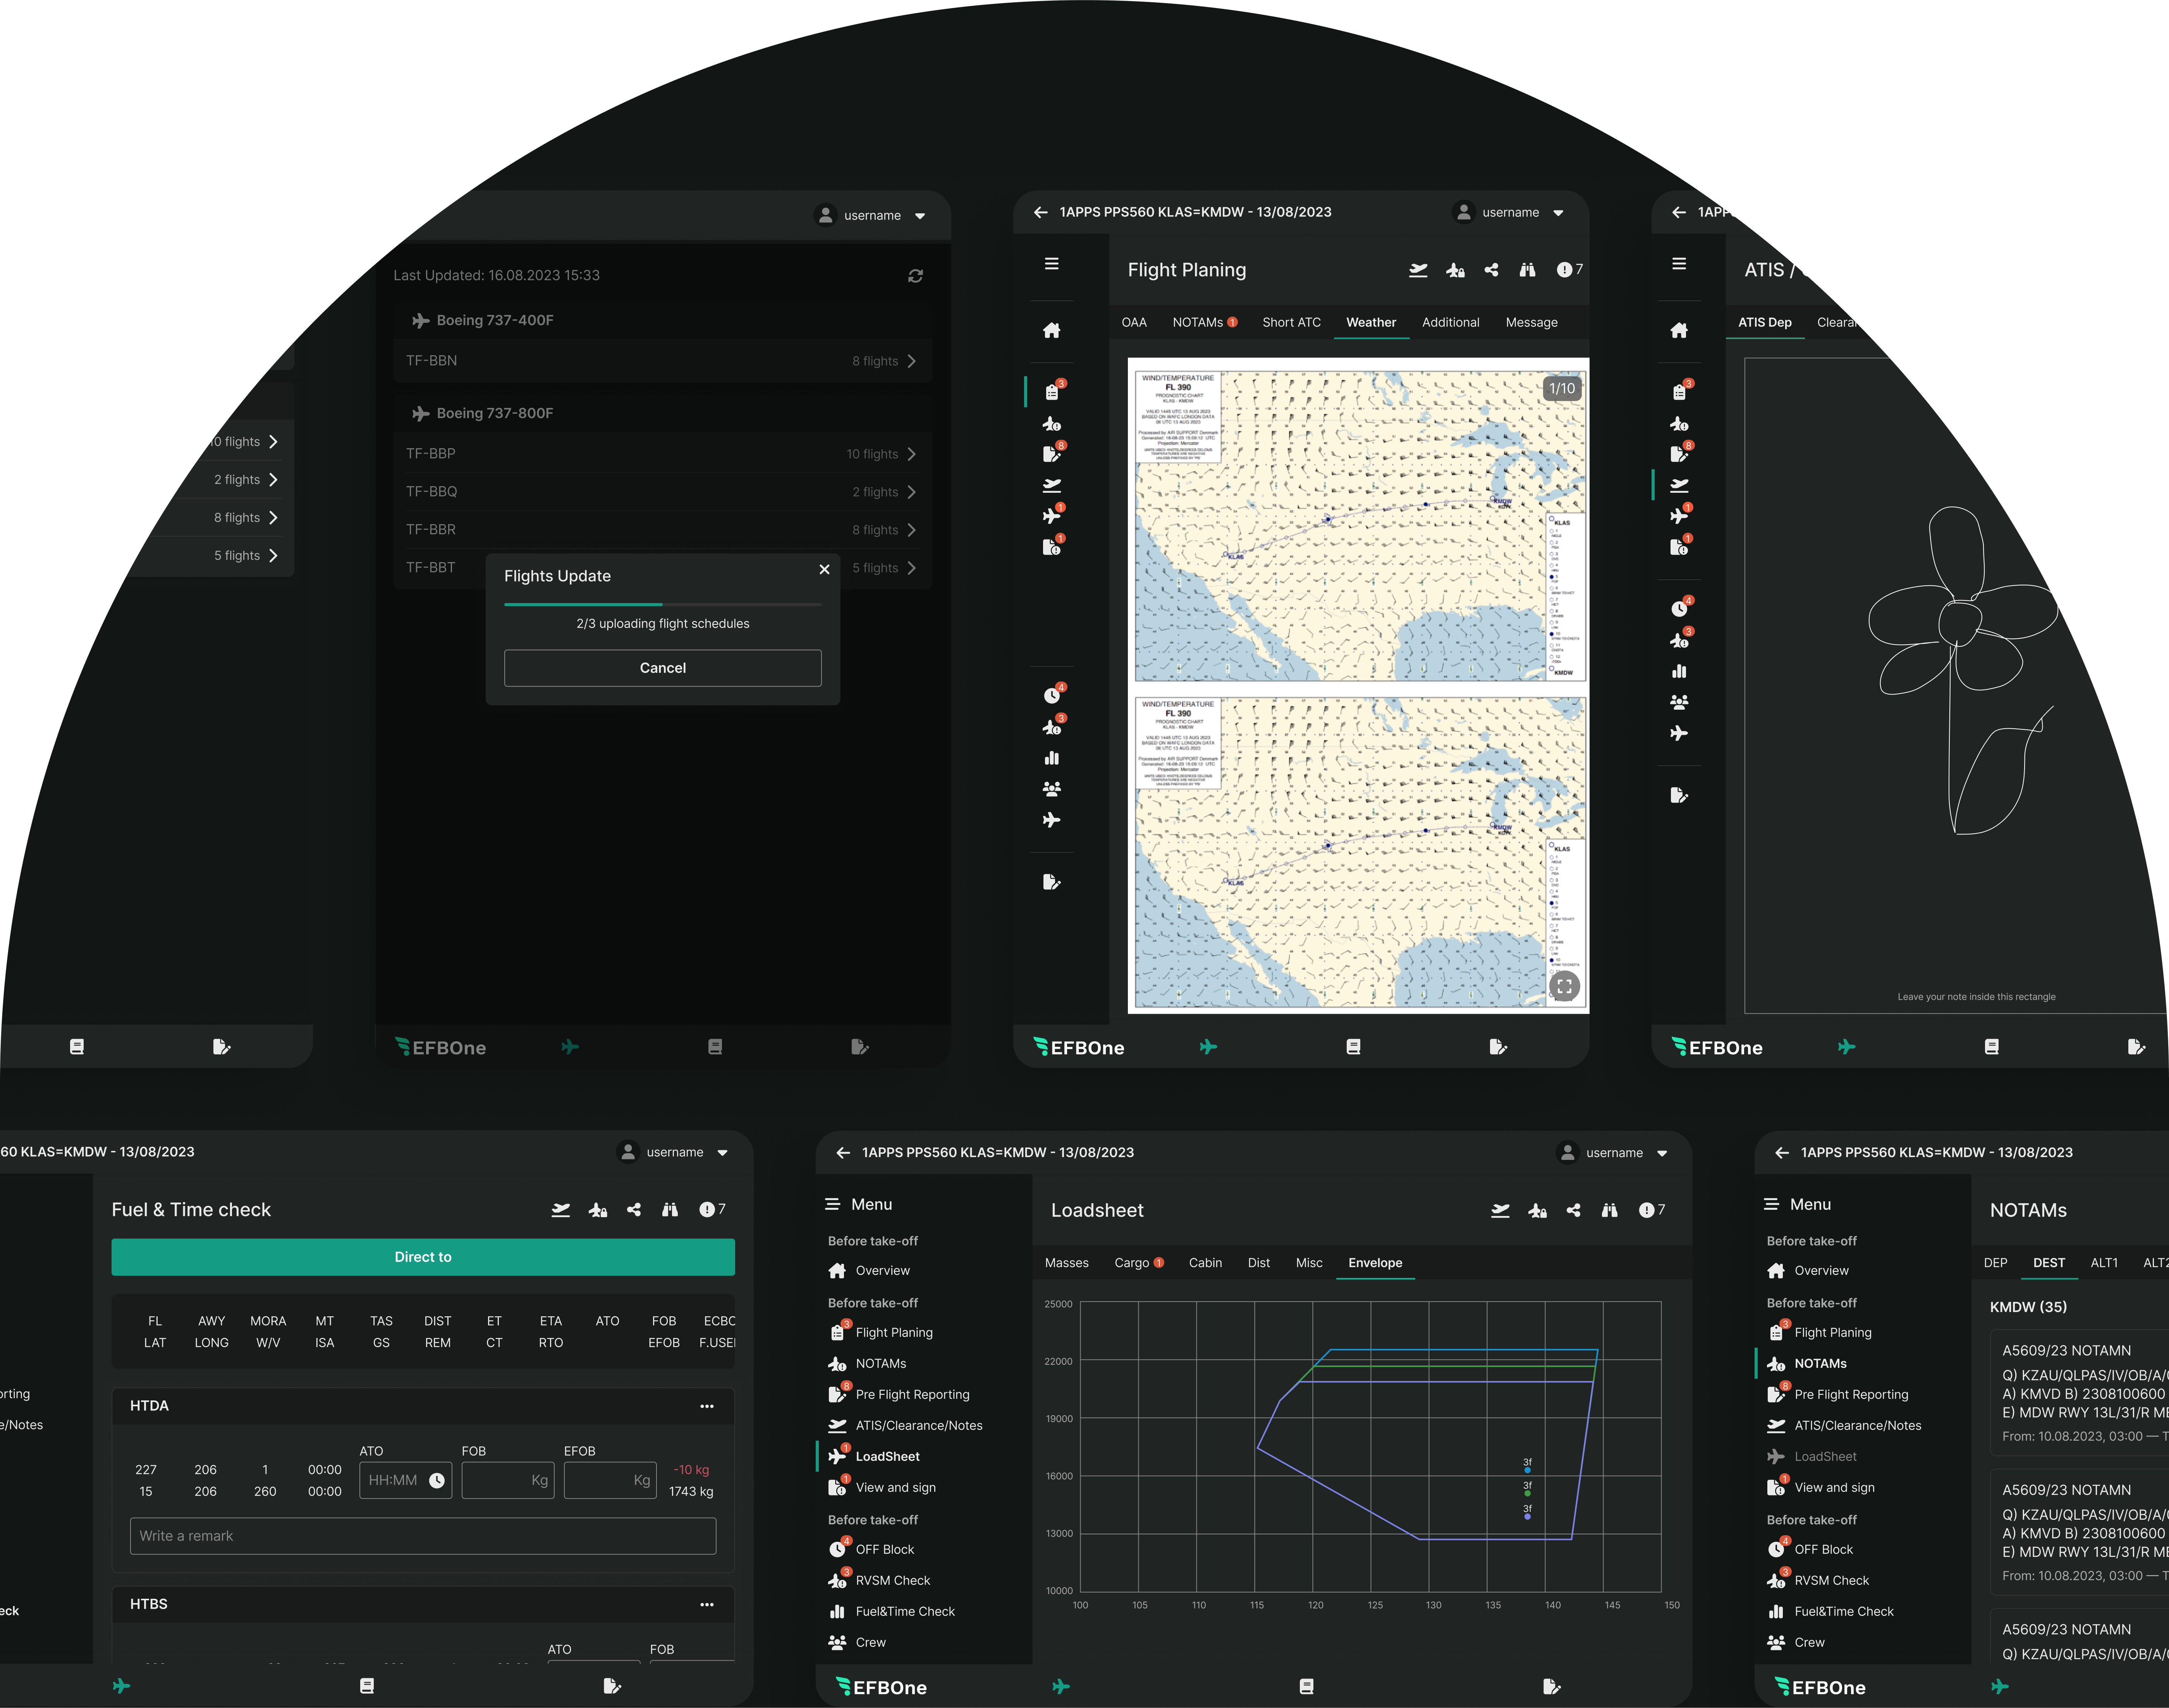The height and width of the screenshot is (1708, 2169).
Task: Click green plane icon in Loadsheet footer
Action: [x=1062, y=1687]
